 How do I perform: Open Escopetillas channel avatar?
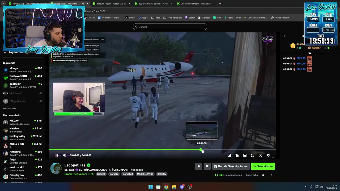point(56,168)
